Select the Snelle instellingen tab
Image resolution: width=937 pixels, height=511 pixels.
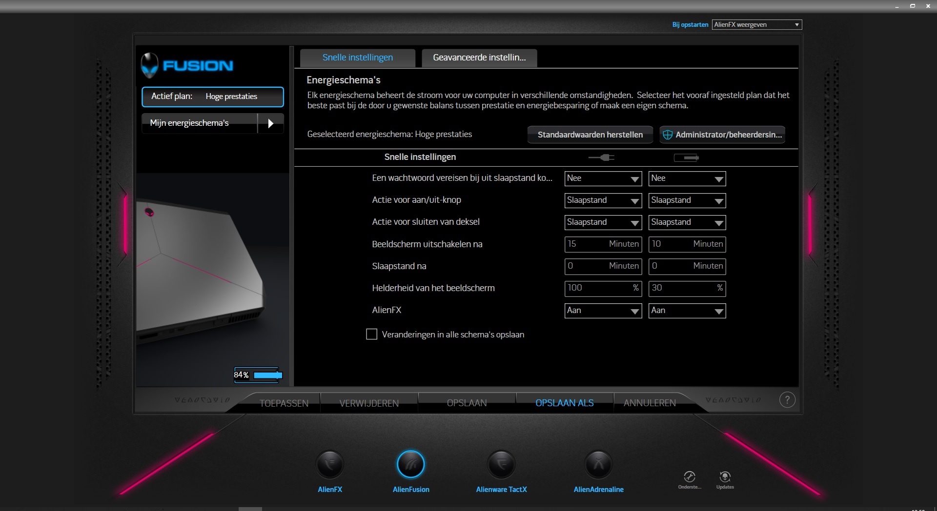tap(357, 58)
